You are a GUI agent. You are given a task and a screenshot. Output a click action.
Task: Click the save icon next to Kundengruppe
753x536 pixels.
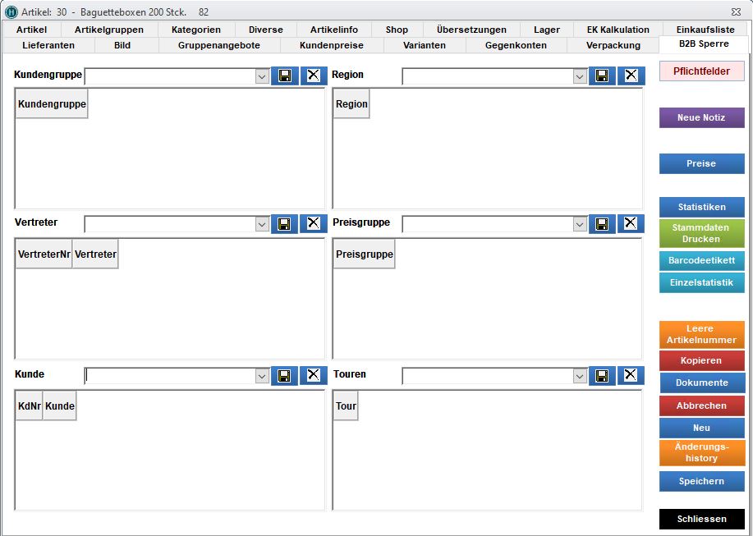pyautogui.click(x=284, y=76)
